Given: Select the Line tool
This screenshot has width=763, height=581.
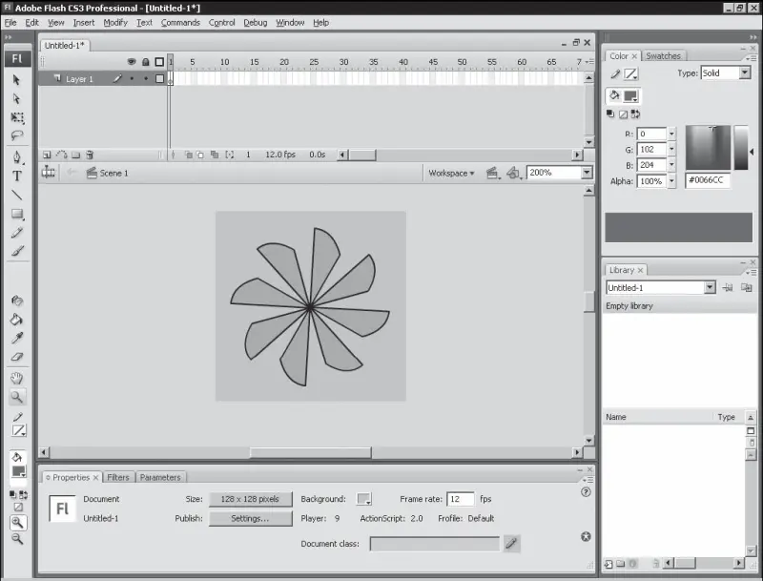Looking at the screenshot, I should tap(17, 195).
